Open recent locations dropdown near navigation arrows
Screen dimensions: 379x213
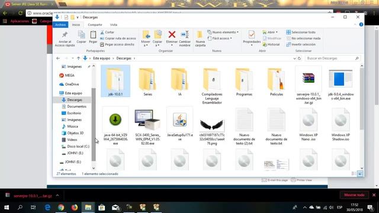coord(72,59)
